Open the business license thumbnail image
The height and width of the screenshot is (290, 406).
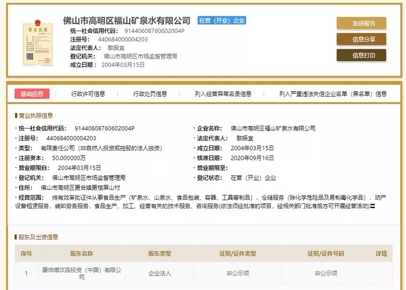[38, 43]
